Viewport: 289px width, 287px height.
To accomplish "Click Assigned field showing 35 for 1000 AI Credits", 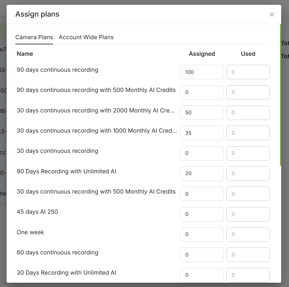I will (202, 133).
